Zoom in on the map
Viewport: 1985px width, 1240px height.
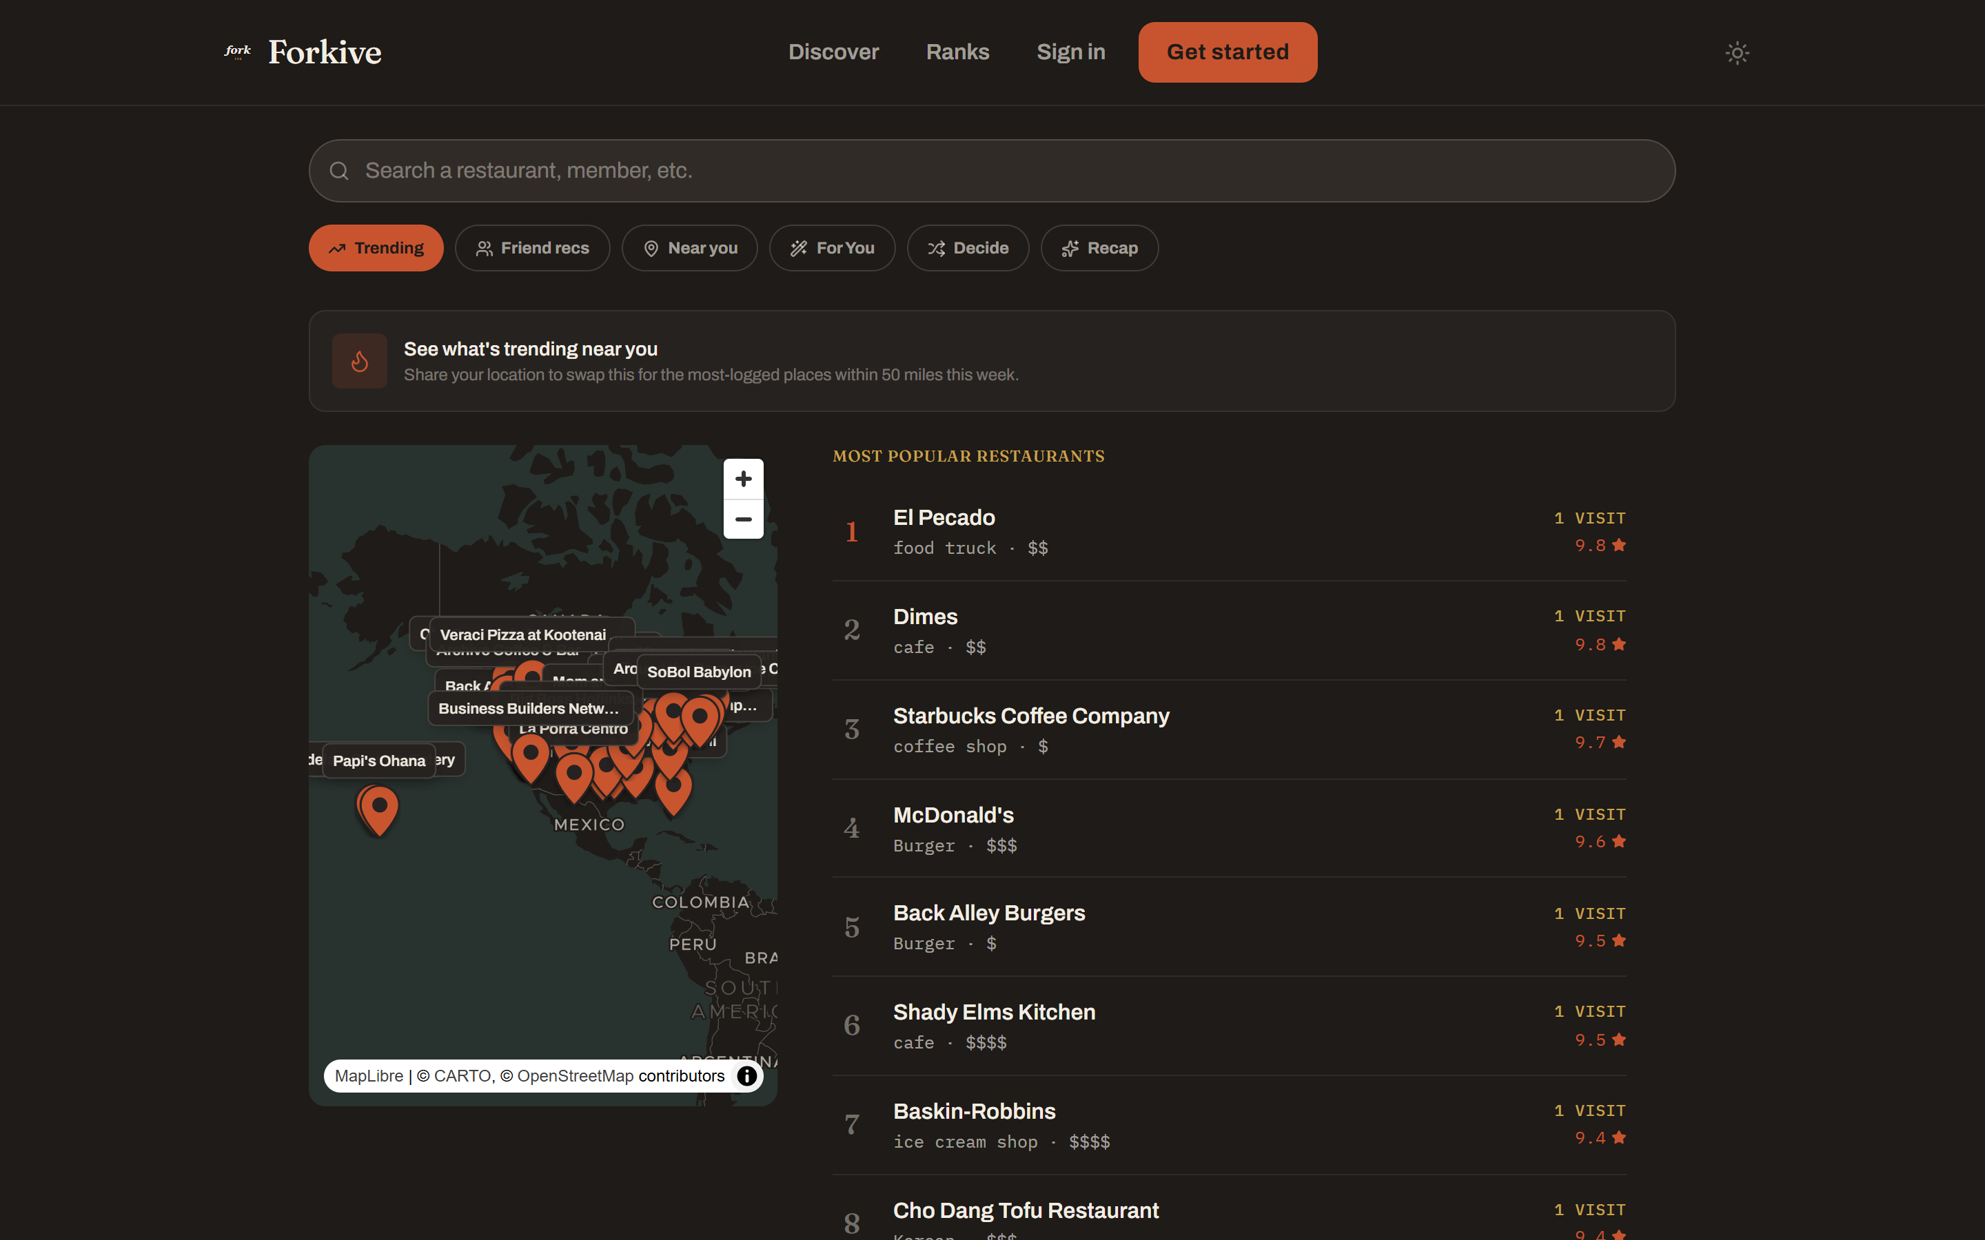point(743,479)
